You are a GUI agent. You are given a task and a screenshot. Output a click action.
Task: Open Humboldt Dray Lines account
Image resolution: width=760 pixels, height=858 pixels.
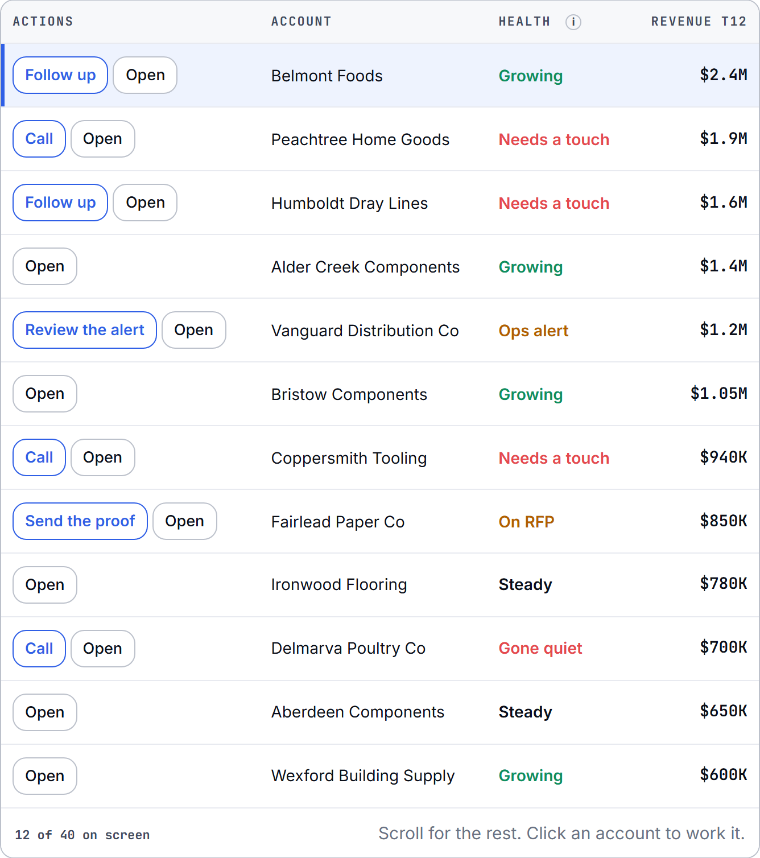tap(145, 203)
